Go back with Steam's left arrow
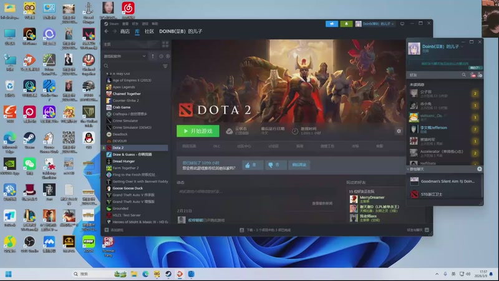This screenshot has height=281, width=499. (x=106, y=31)
